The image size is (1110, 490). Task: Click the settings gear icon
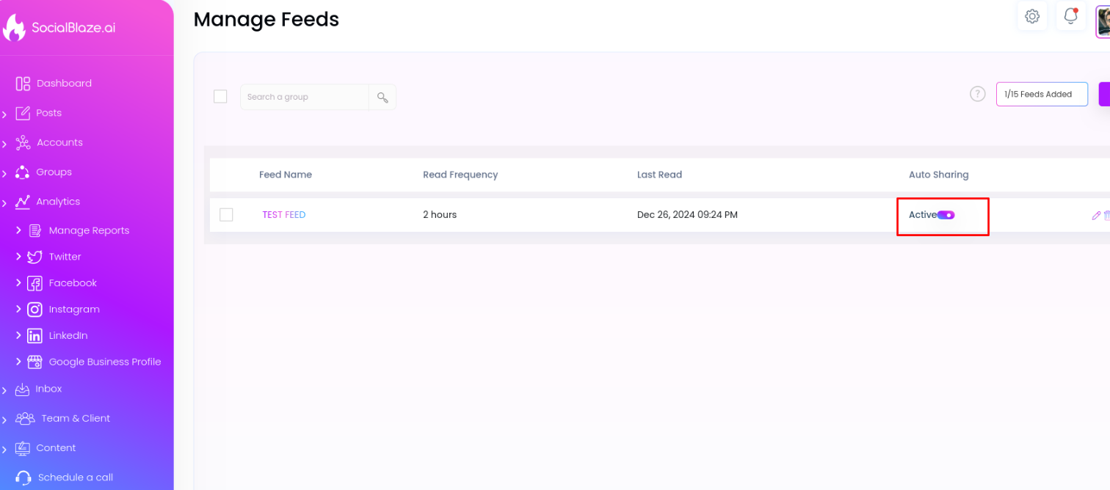[x=1032, y=16]
